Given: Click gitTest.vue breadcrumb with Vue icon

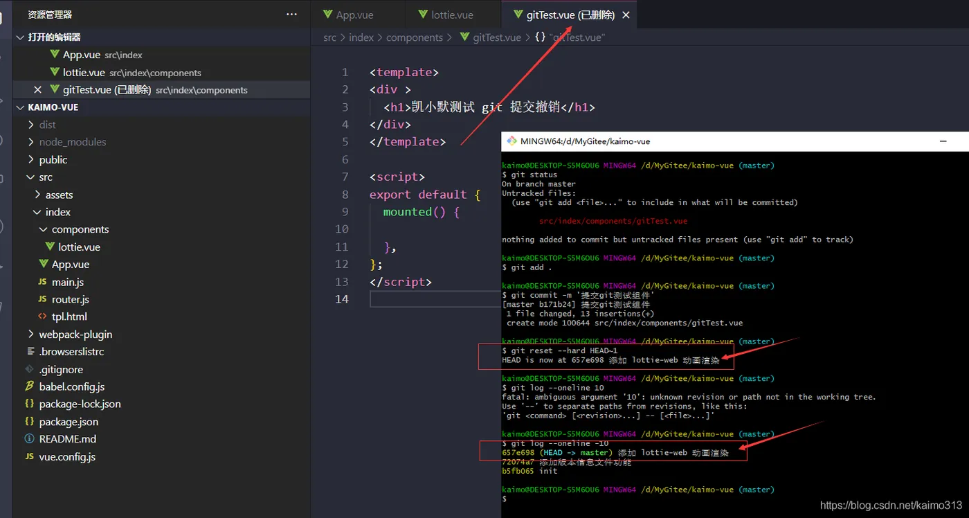Looking at the screenshot, I should [x=490, y=37].
